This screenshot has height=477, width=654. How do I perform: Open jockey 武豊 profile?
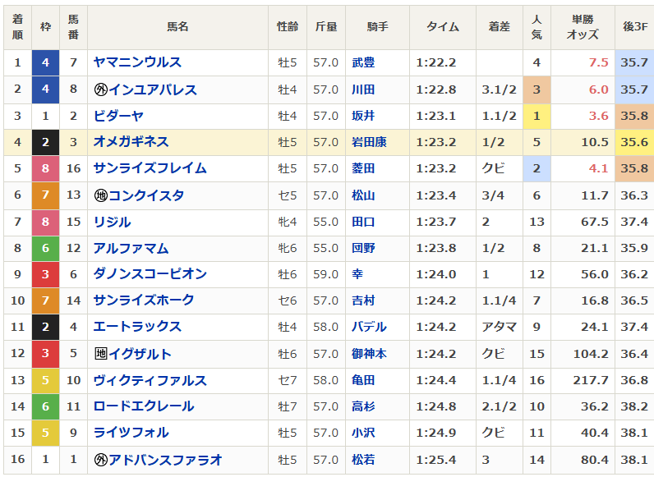coord(363,62)
